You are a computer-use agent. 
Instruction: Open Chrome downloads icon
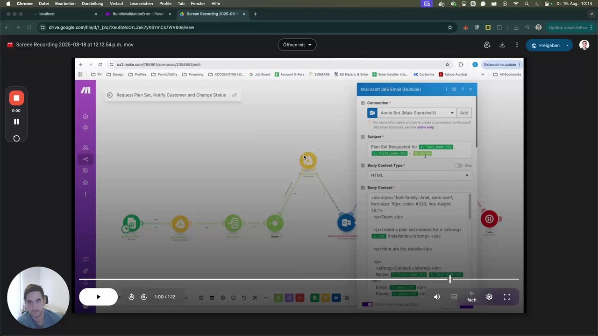pyautogui.click(x=516, y=28)
